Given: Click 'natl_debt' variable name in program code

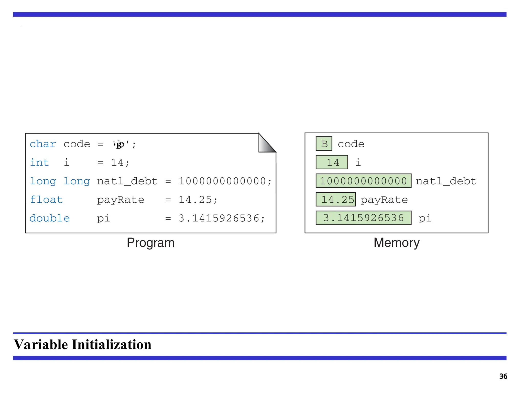Looking at the screenshot, I should click(x=127, y=181).
